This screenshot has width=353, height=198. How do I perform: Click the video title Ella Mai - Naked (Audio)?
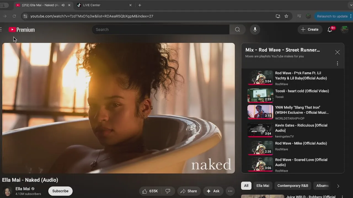click(30, 180)
